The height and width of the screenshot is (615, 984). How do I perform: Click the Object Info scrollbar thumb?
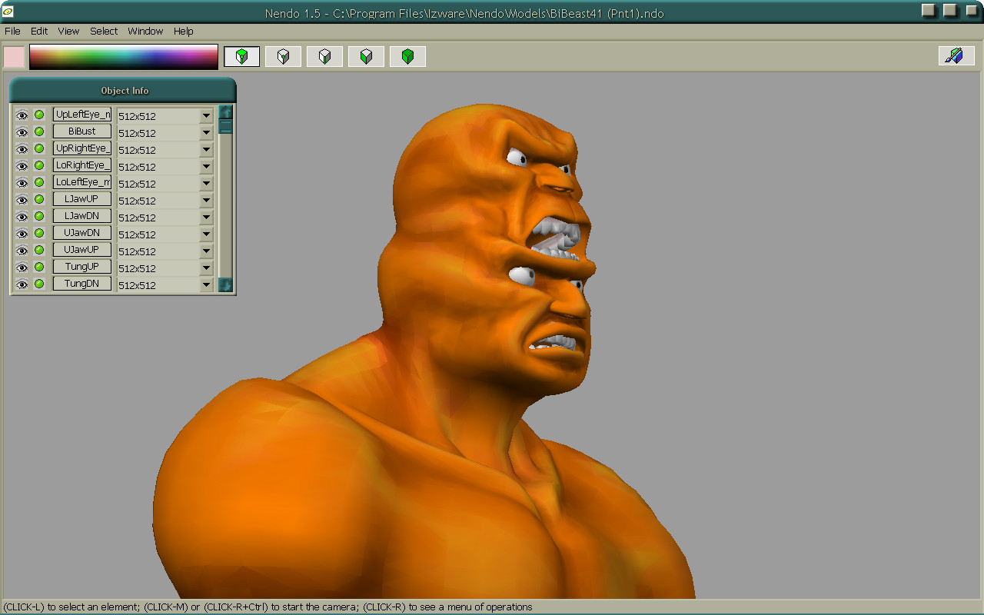[x=226, y=127]
